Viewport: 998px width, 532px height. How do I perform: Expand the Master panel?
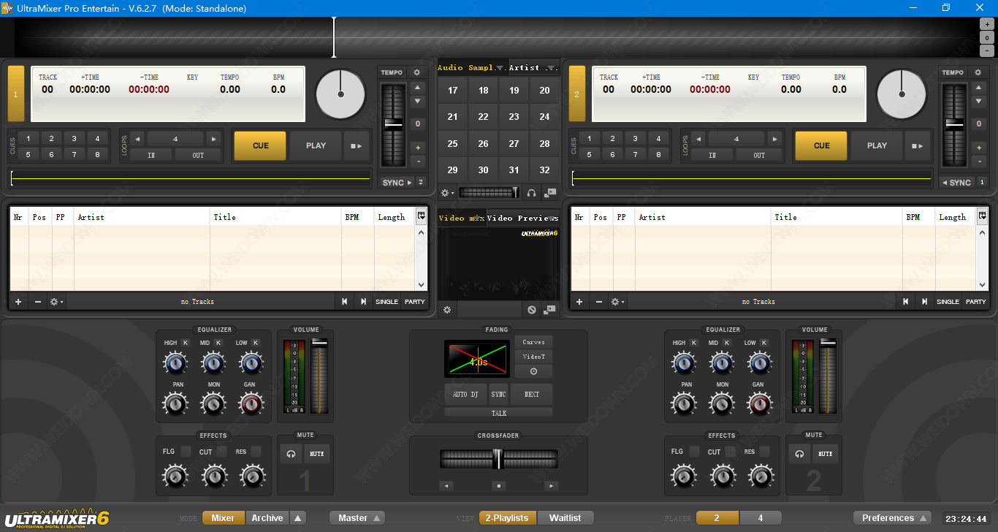point(357,518)
